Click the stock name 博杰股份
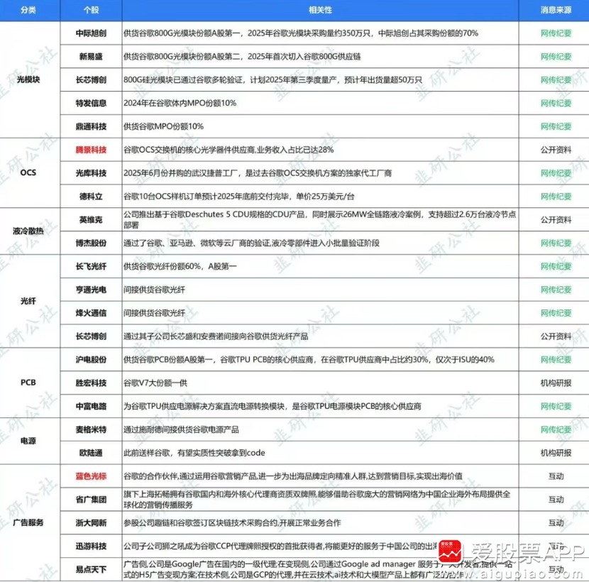 pyautogui.click(x=91, y=243)
